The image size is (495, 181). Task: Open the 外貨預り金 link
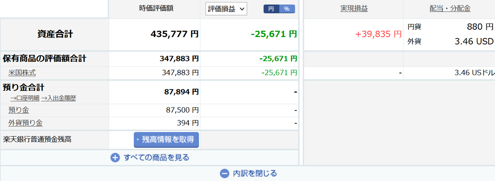click(25, 123)
